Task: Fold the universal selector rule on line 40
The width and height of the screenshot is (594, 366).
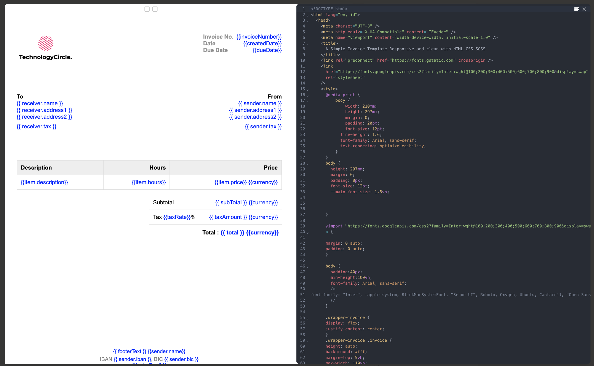Action: 308,232
